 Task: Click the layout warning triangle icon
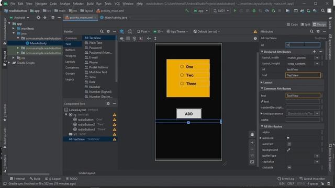[255, 31]
